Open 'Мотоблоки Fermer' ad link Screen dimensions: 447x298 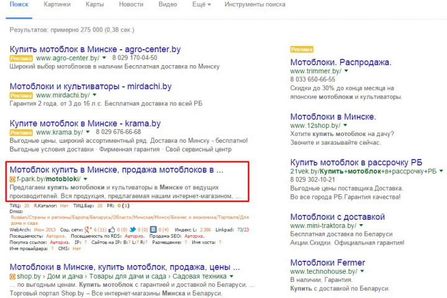pyautogui.click(x=328, y=263)
